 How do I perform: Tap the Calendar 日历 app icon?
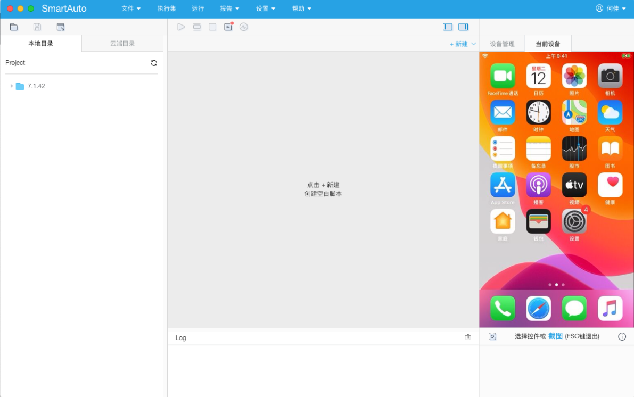[538, 76]
